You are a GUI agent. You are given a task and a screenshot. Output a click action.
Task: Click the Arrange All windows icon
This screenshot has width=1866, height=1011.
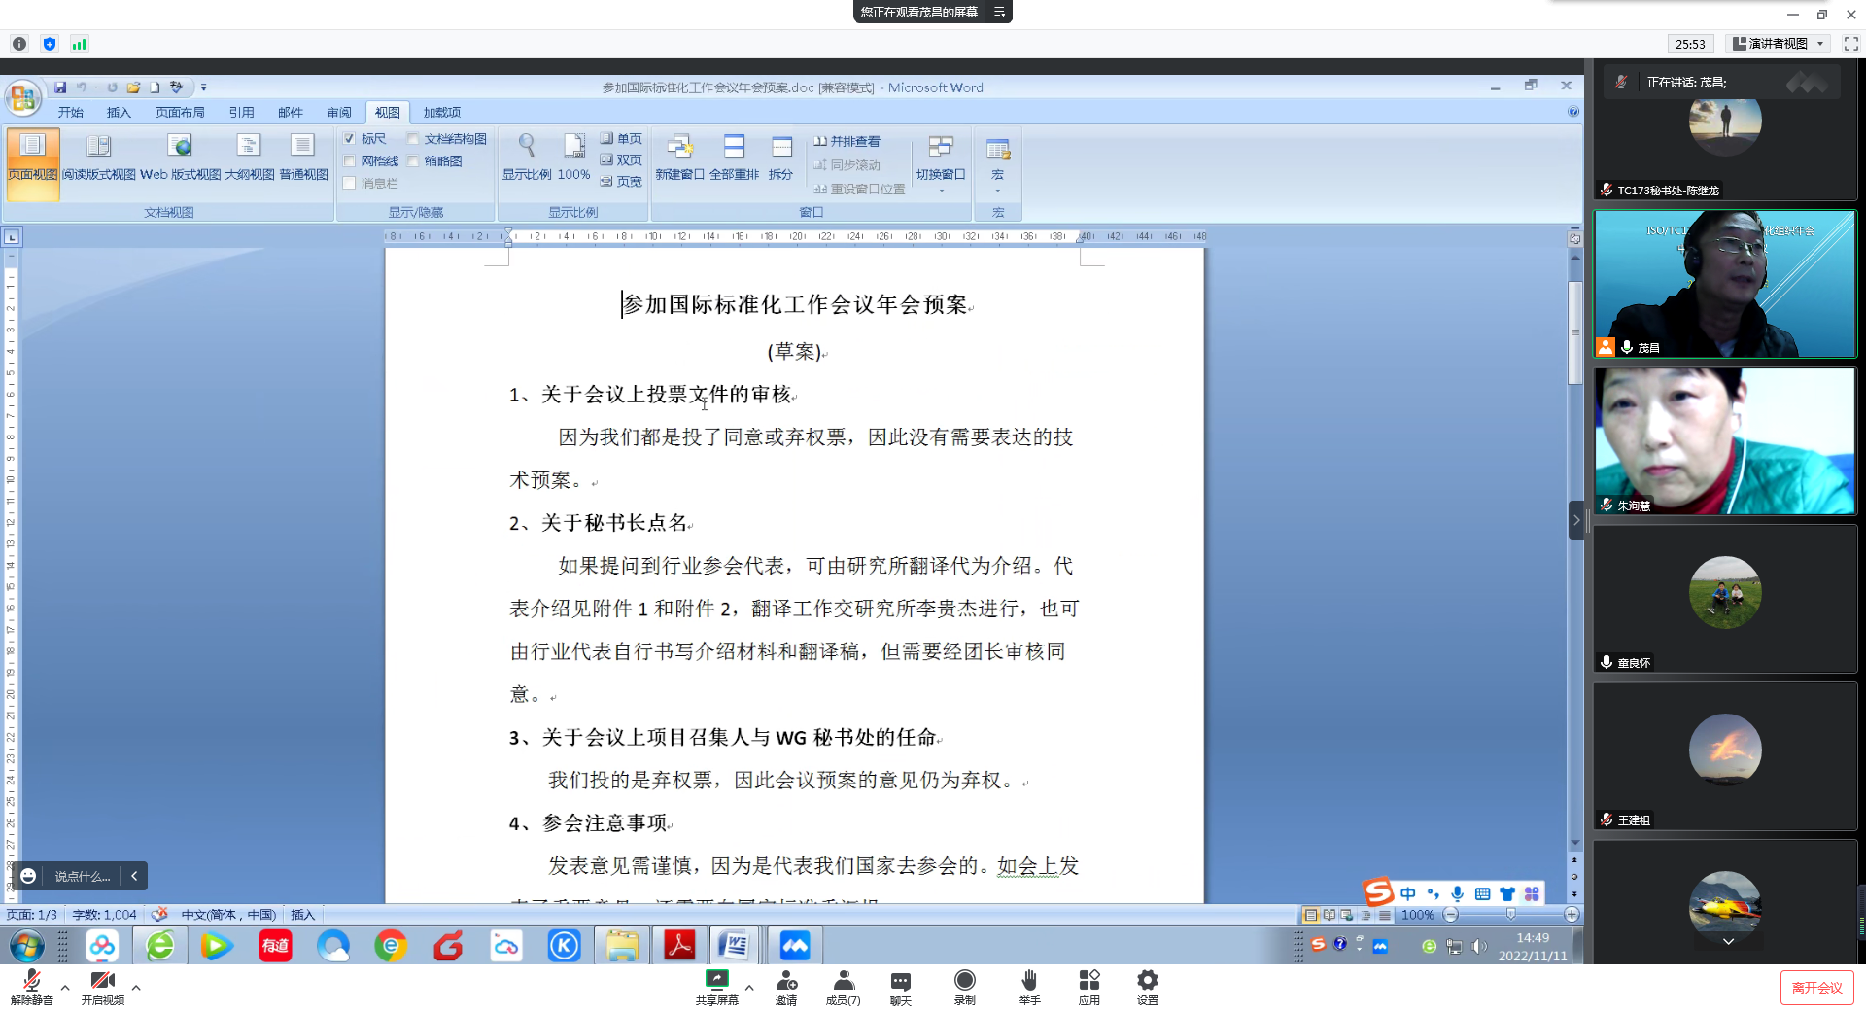(734, 148)
